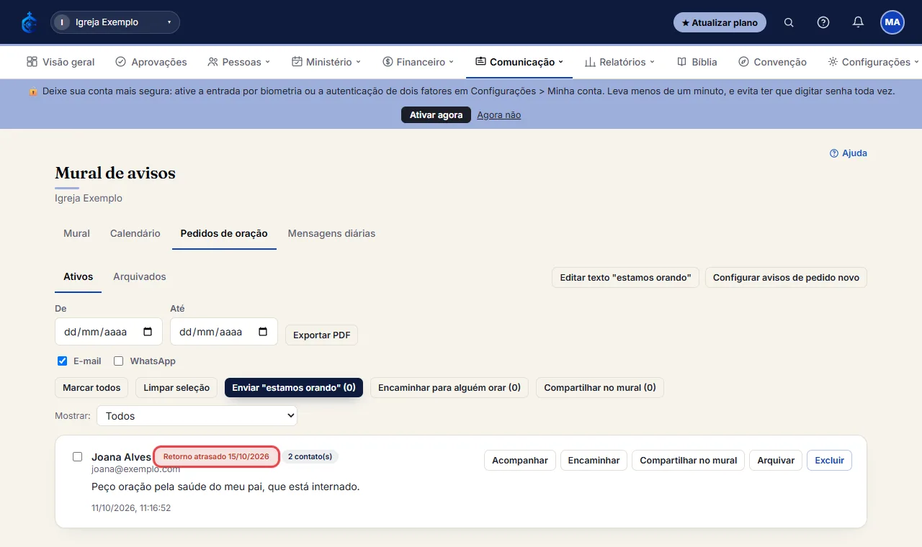Open the MA user avatar menu
The image size is (922, 547).
(892, 22)
